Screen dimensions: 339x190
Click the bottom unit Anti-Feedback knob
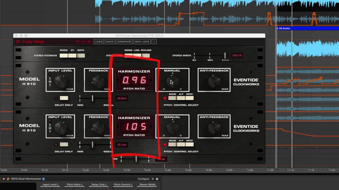214,128
